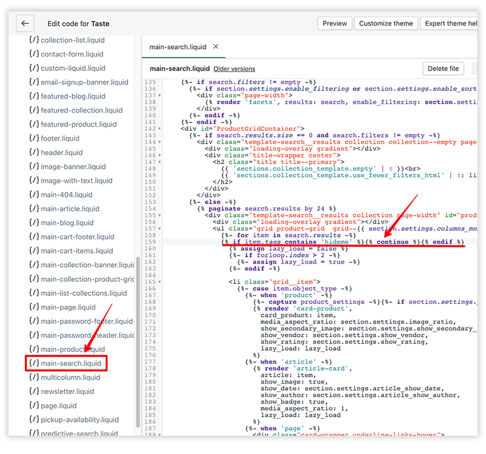Screen dimensions: 486x454
Task: Collapse code fold at line 144
Action: (x=160, y=142)
